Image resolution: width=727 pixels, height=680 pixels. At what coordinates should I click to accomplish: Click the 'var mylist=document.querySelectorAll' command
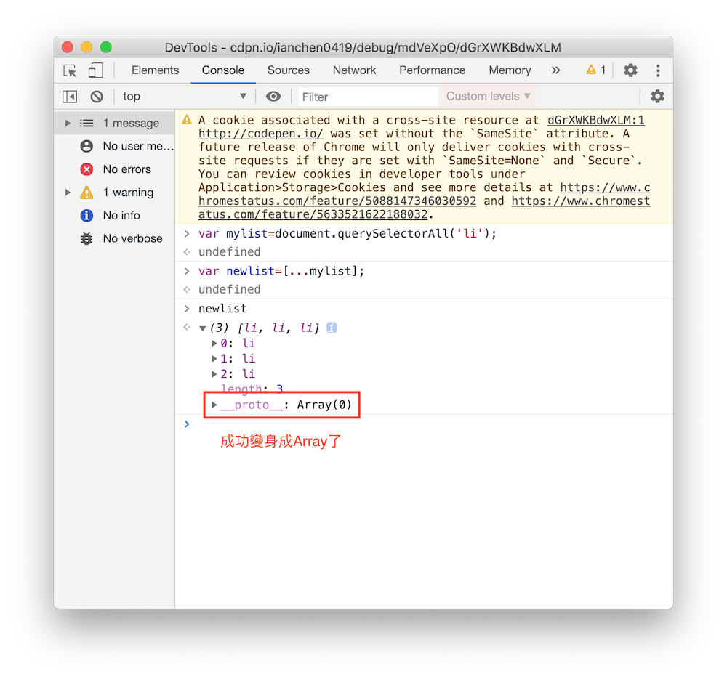348,233
